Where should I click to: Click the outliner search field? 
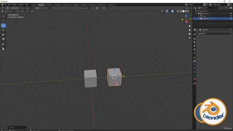click(x=212, y=8)
